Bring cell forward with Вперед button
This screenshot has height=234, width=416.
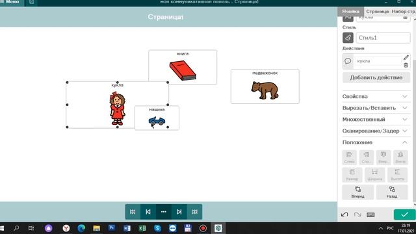tap(358, 192)
